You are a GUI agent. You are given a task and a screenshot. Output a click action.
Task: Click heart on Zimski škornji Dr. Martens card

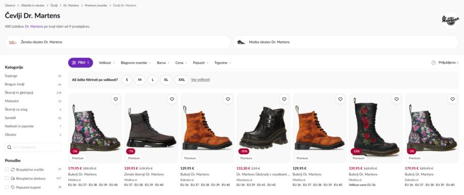coord(172,100)
